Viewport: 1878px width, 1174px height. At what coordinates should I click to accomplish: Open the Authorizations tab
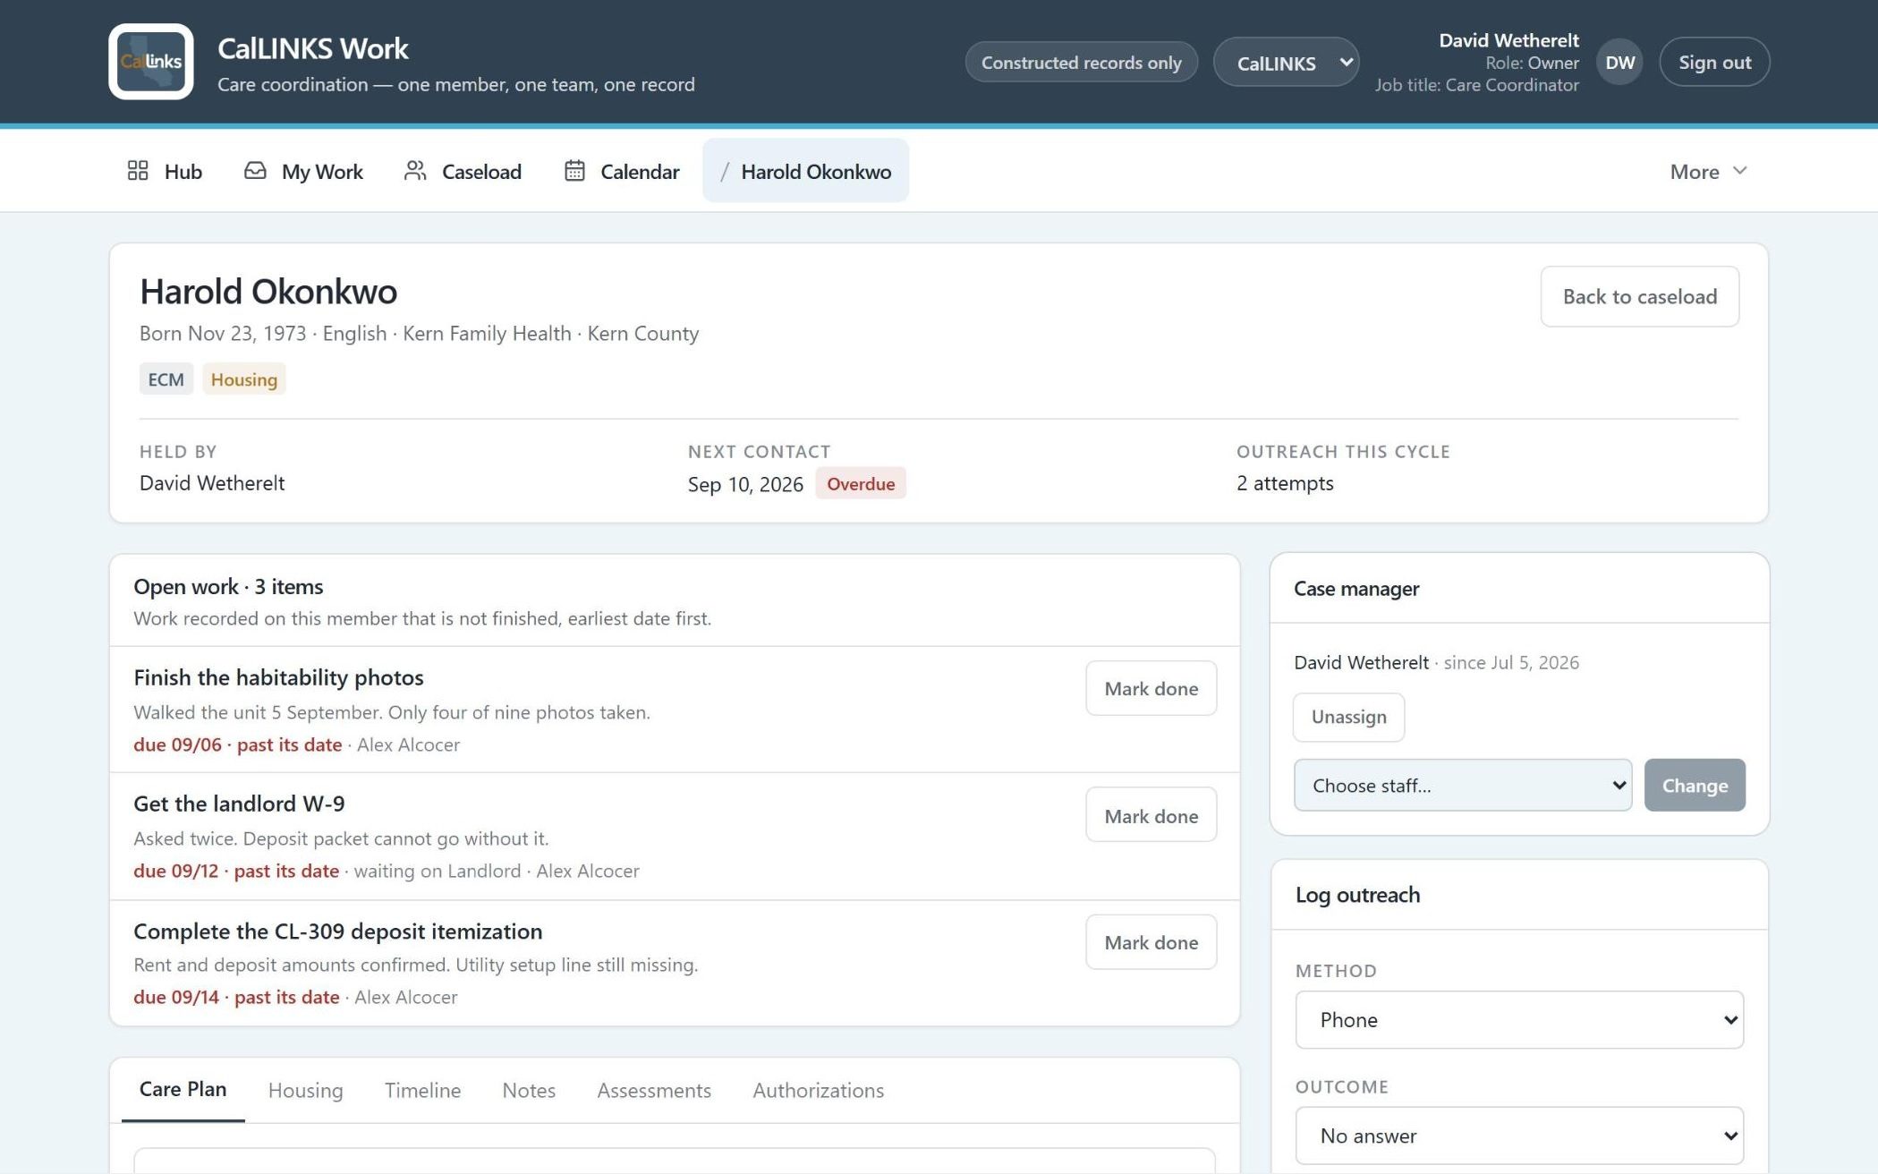818,1090
